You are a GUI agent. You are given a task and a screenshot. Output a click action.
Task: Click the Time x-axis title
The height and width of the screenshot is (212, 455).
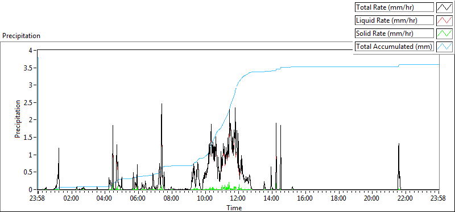tap(234, 207)
